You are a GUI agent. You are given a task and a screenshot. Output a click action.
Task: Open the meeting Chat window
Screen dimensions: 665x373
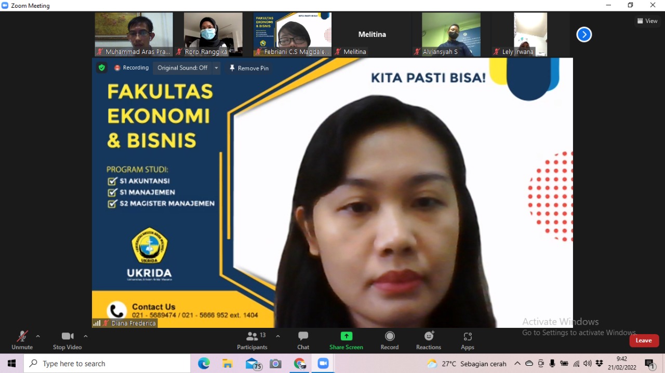(303, 340)
